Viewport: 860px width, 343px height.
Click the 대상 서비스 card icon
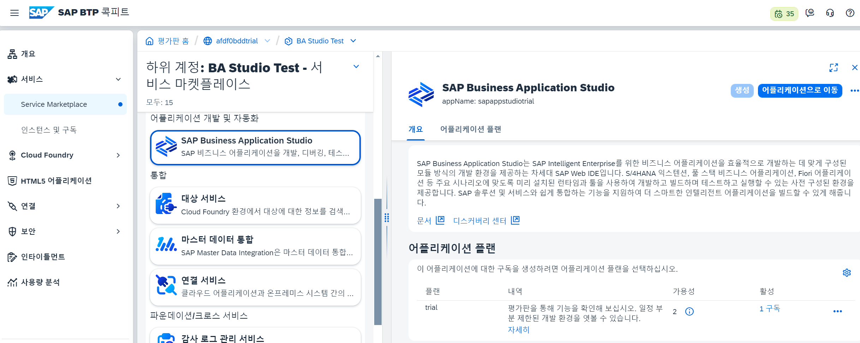coord(166,203)
